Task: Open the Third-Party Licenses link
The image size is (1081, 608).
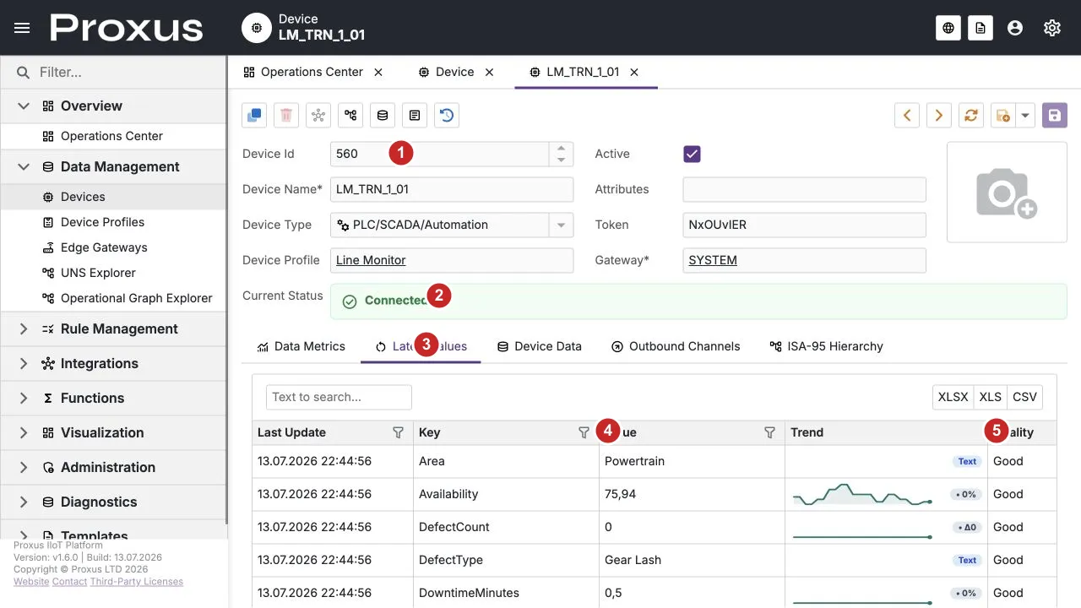Action: pos(137,582)
